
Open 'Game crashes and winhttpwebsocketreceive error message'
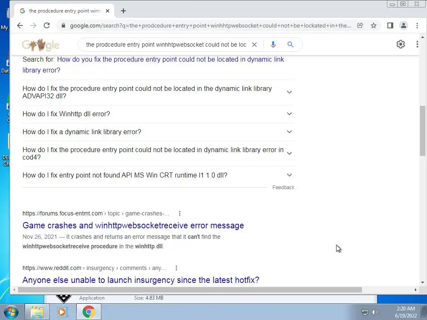[x=133, y=225]
